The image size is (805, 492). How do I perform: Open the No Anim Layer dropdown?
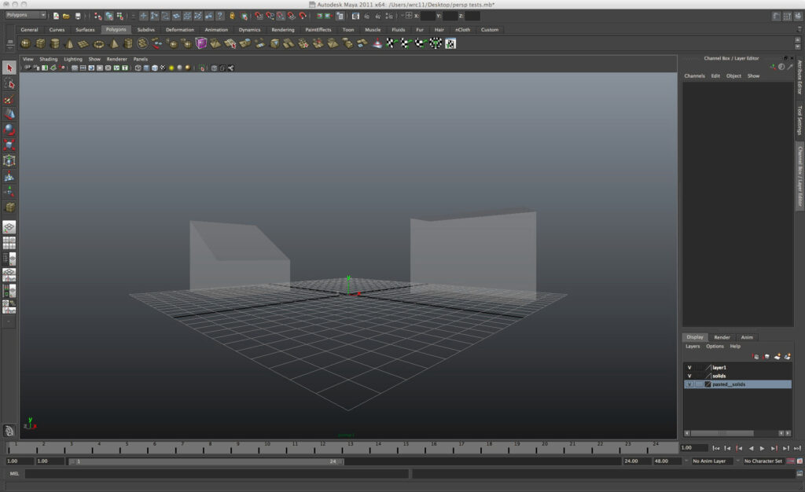point(711,461)
